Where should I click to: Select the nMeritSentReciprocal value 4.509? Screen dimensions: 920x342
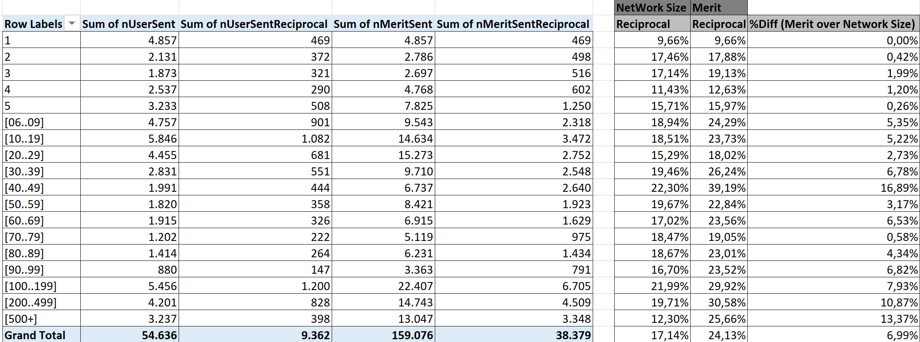tap(514, 302)
